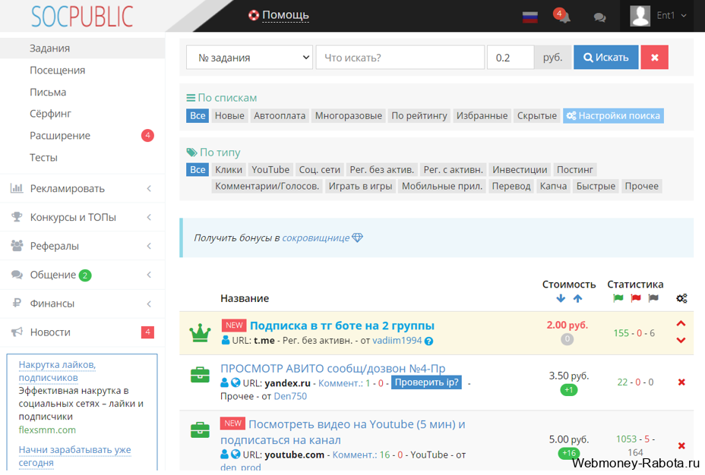
Task: Filter by Соц. сети task type
Action: 320,170
